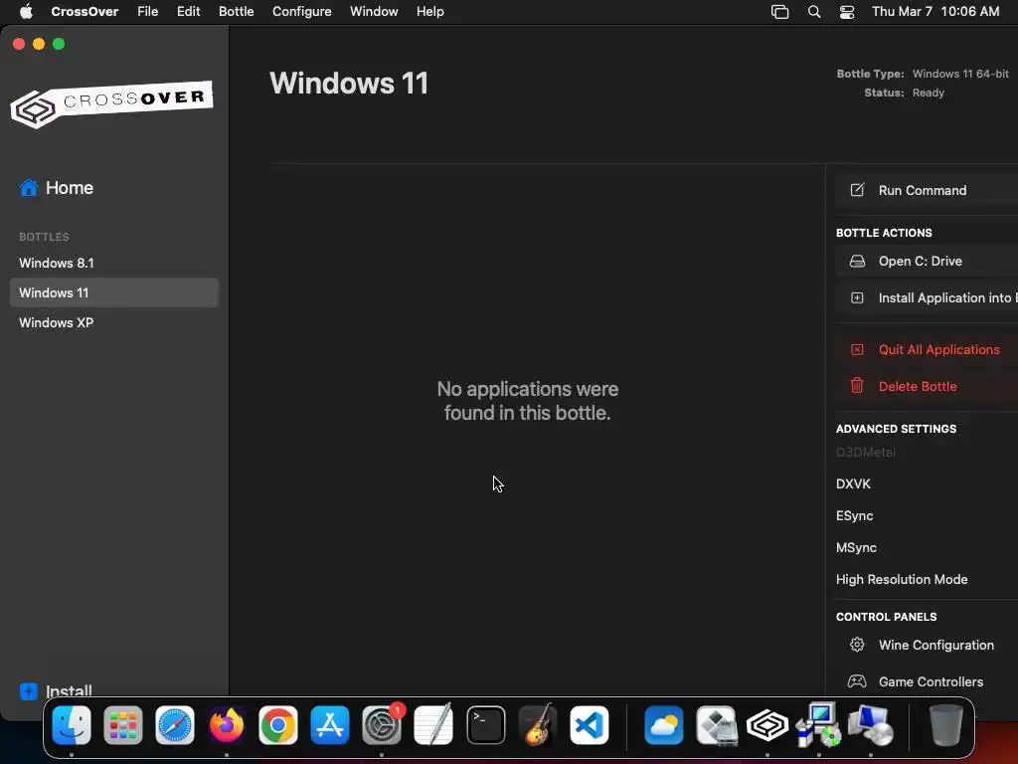
Task: Open Terminal from the Dock
Action: [485, 725]
